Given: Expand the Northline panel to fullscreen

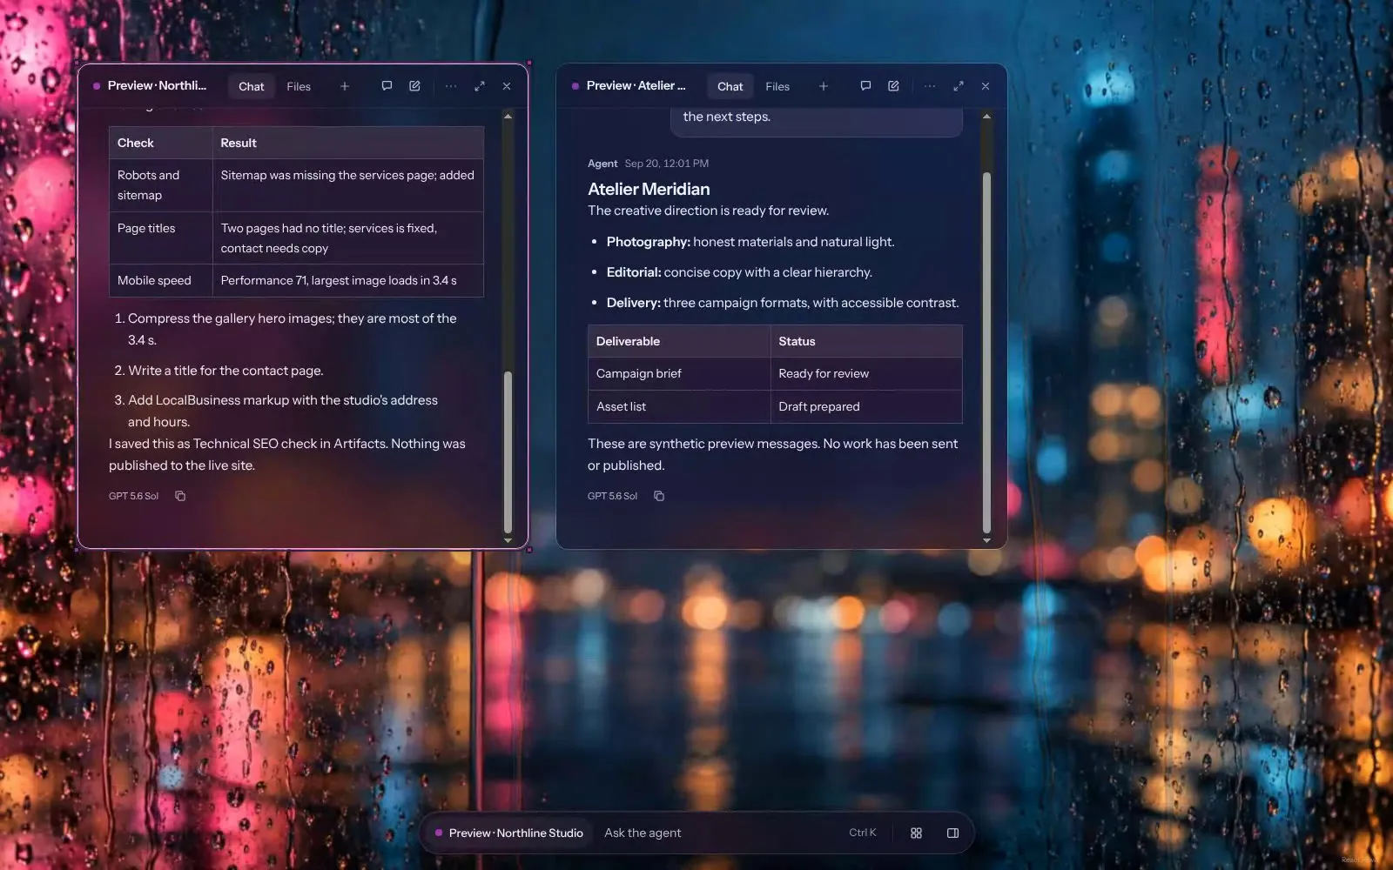Looking at the screenshot, I should click(x=480, y=86).
